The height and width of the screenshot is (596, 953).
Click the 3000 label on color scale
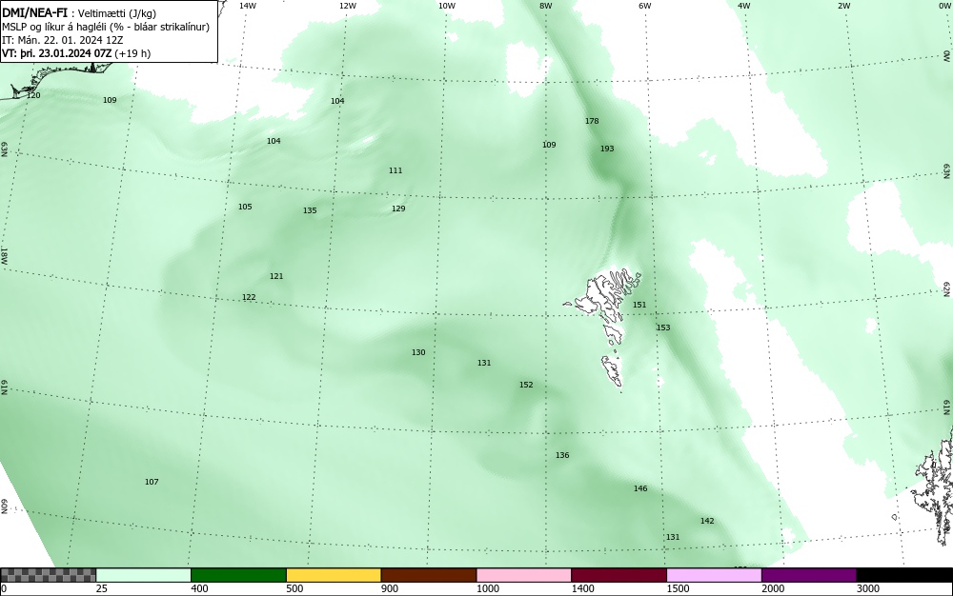coord(868,588)
